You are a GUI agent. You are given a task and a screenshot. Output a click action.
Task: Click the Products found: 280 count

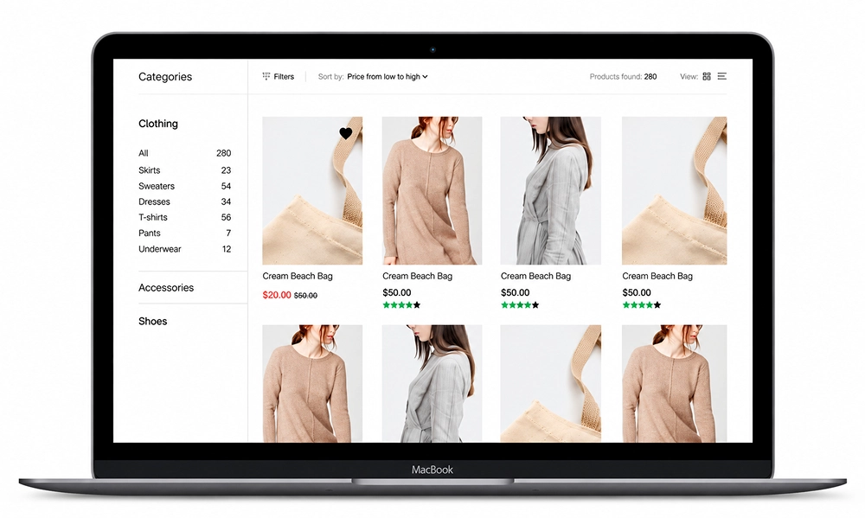click(x=623, y=77)
